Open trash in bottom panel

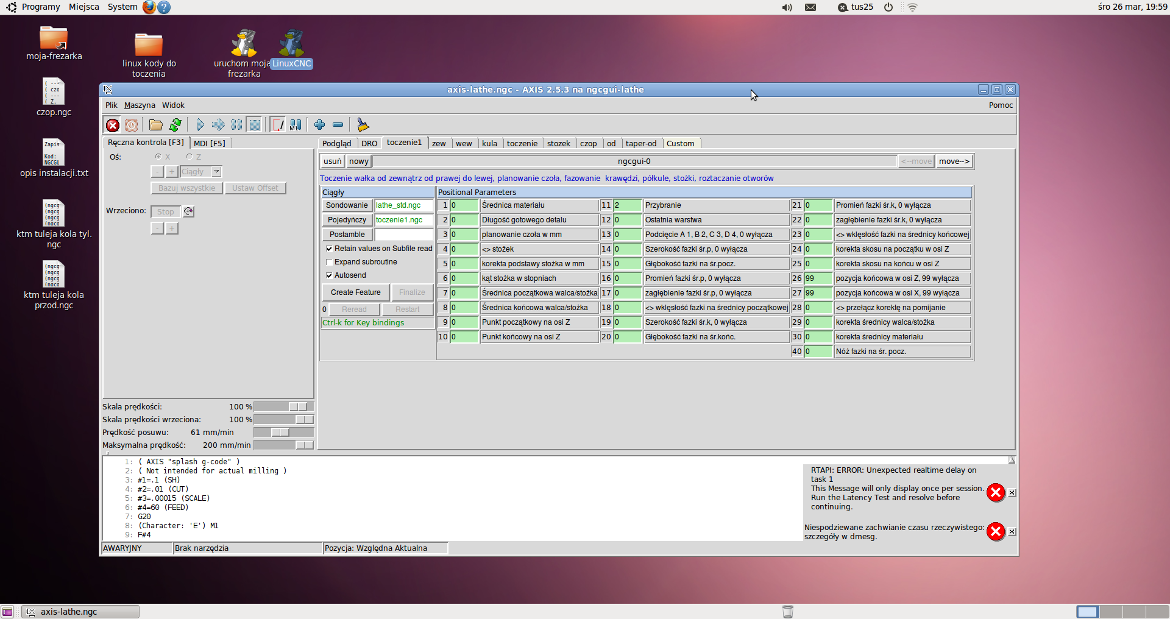coord(787,612)
